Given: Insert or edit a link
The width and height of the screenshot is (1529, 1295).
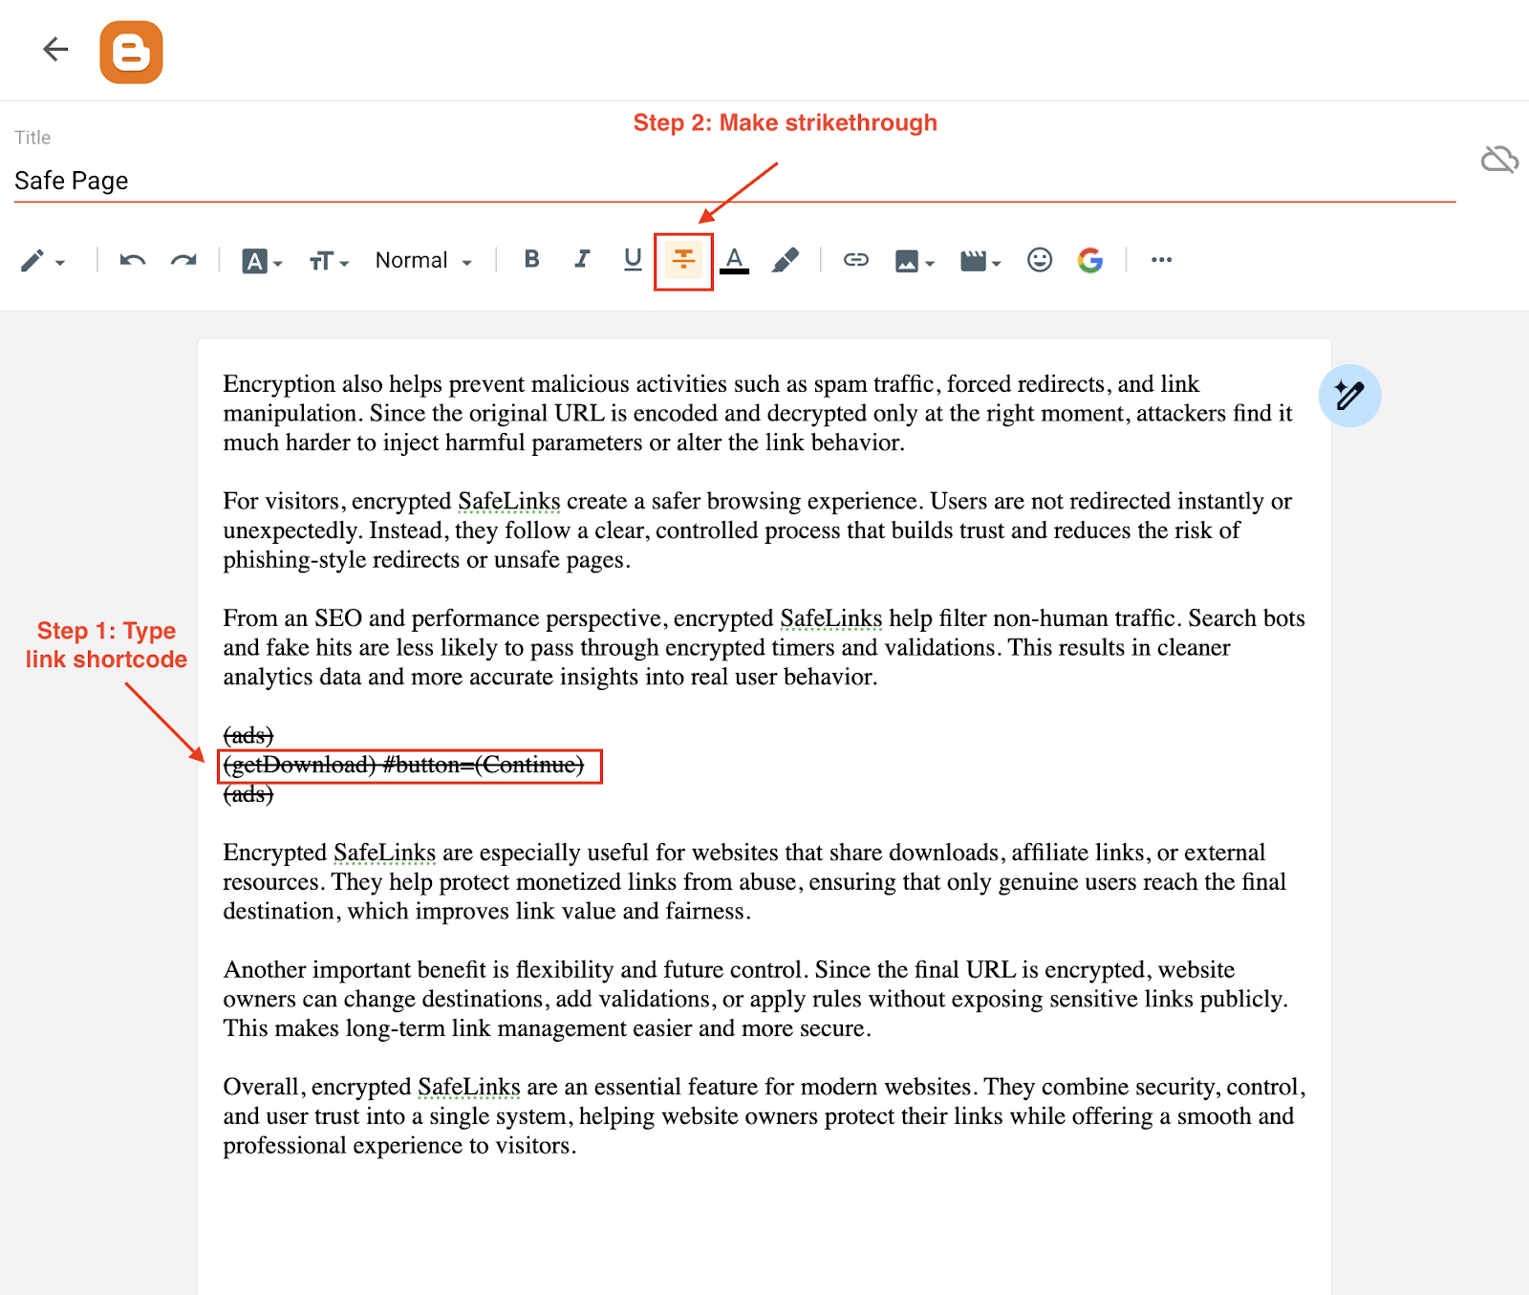Looking at the screenshot, I should (x=856, y=260).
